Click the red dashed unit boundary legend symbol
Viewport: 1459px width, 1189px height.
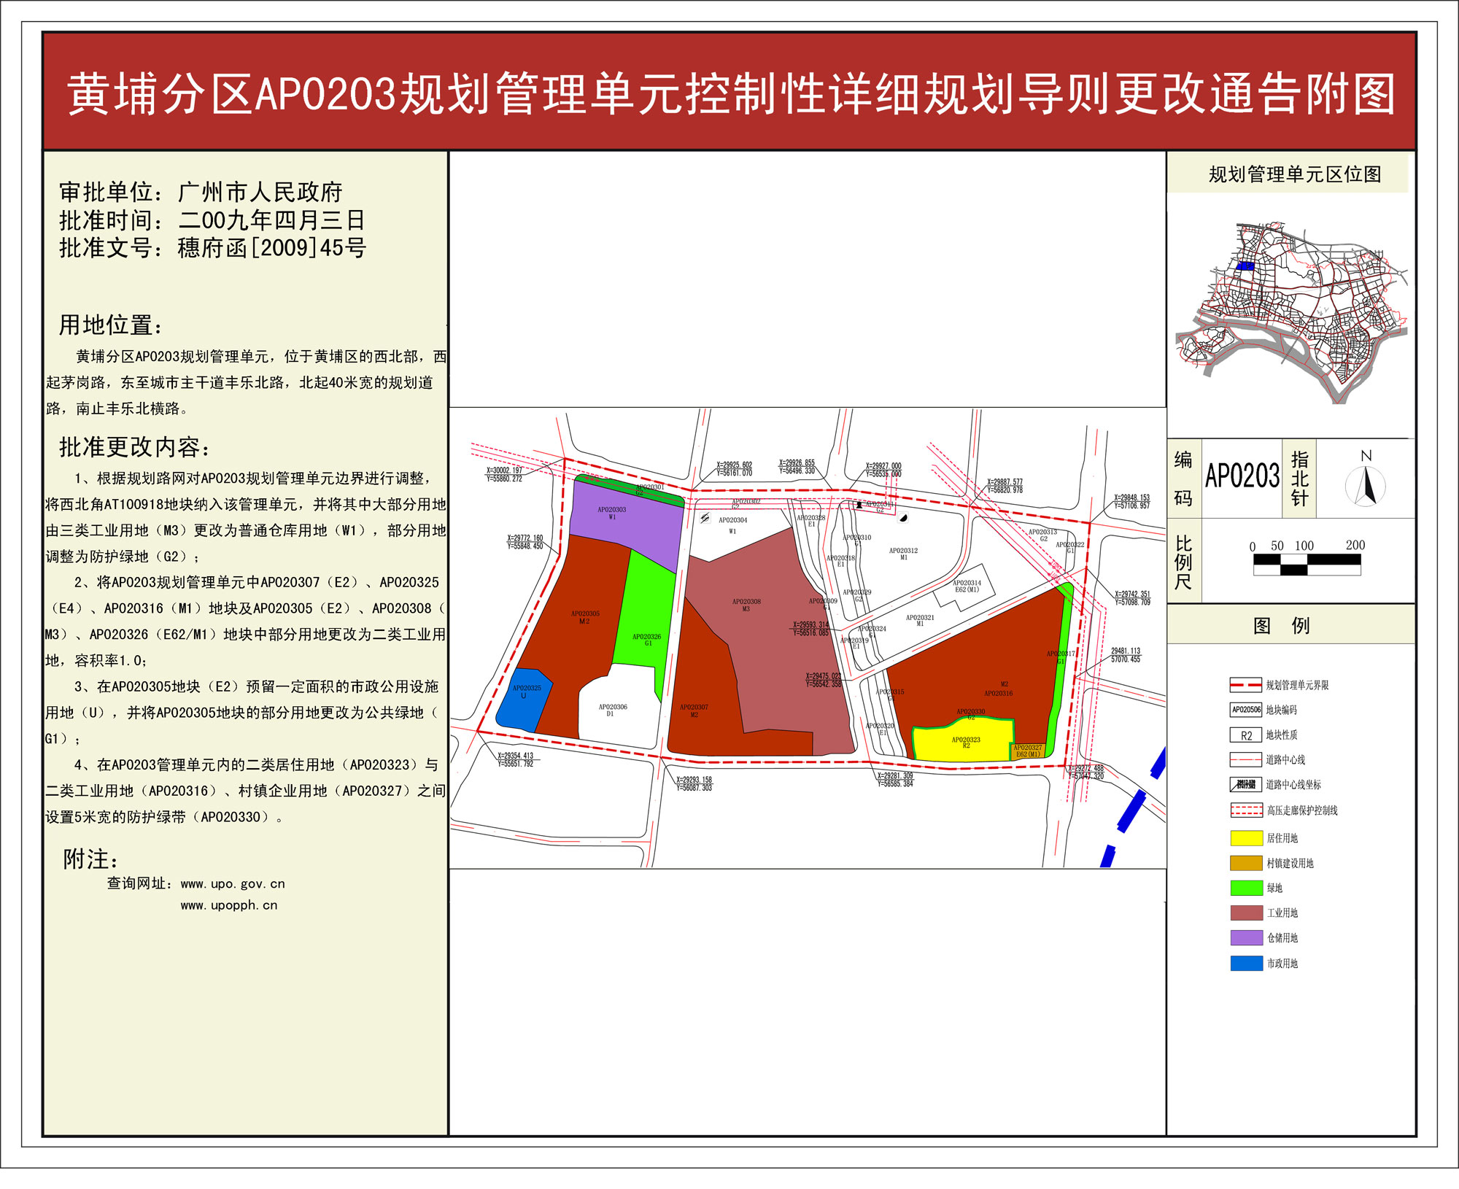pyautogui.click(x=1245, y=685)
